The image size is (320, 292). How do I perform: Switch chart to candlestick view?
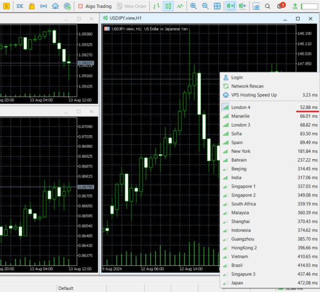[168, 6]
